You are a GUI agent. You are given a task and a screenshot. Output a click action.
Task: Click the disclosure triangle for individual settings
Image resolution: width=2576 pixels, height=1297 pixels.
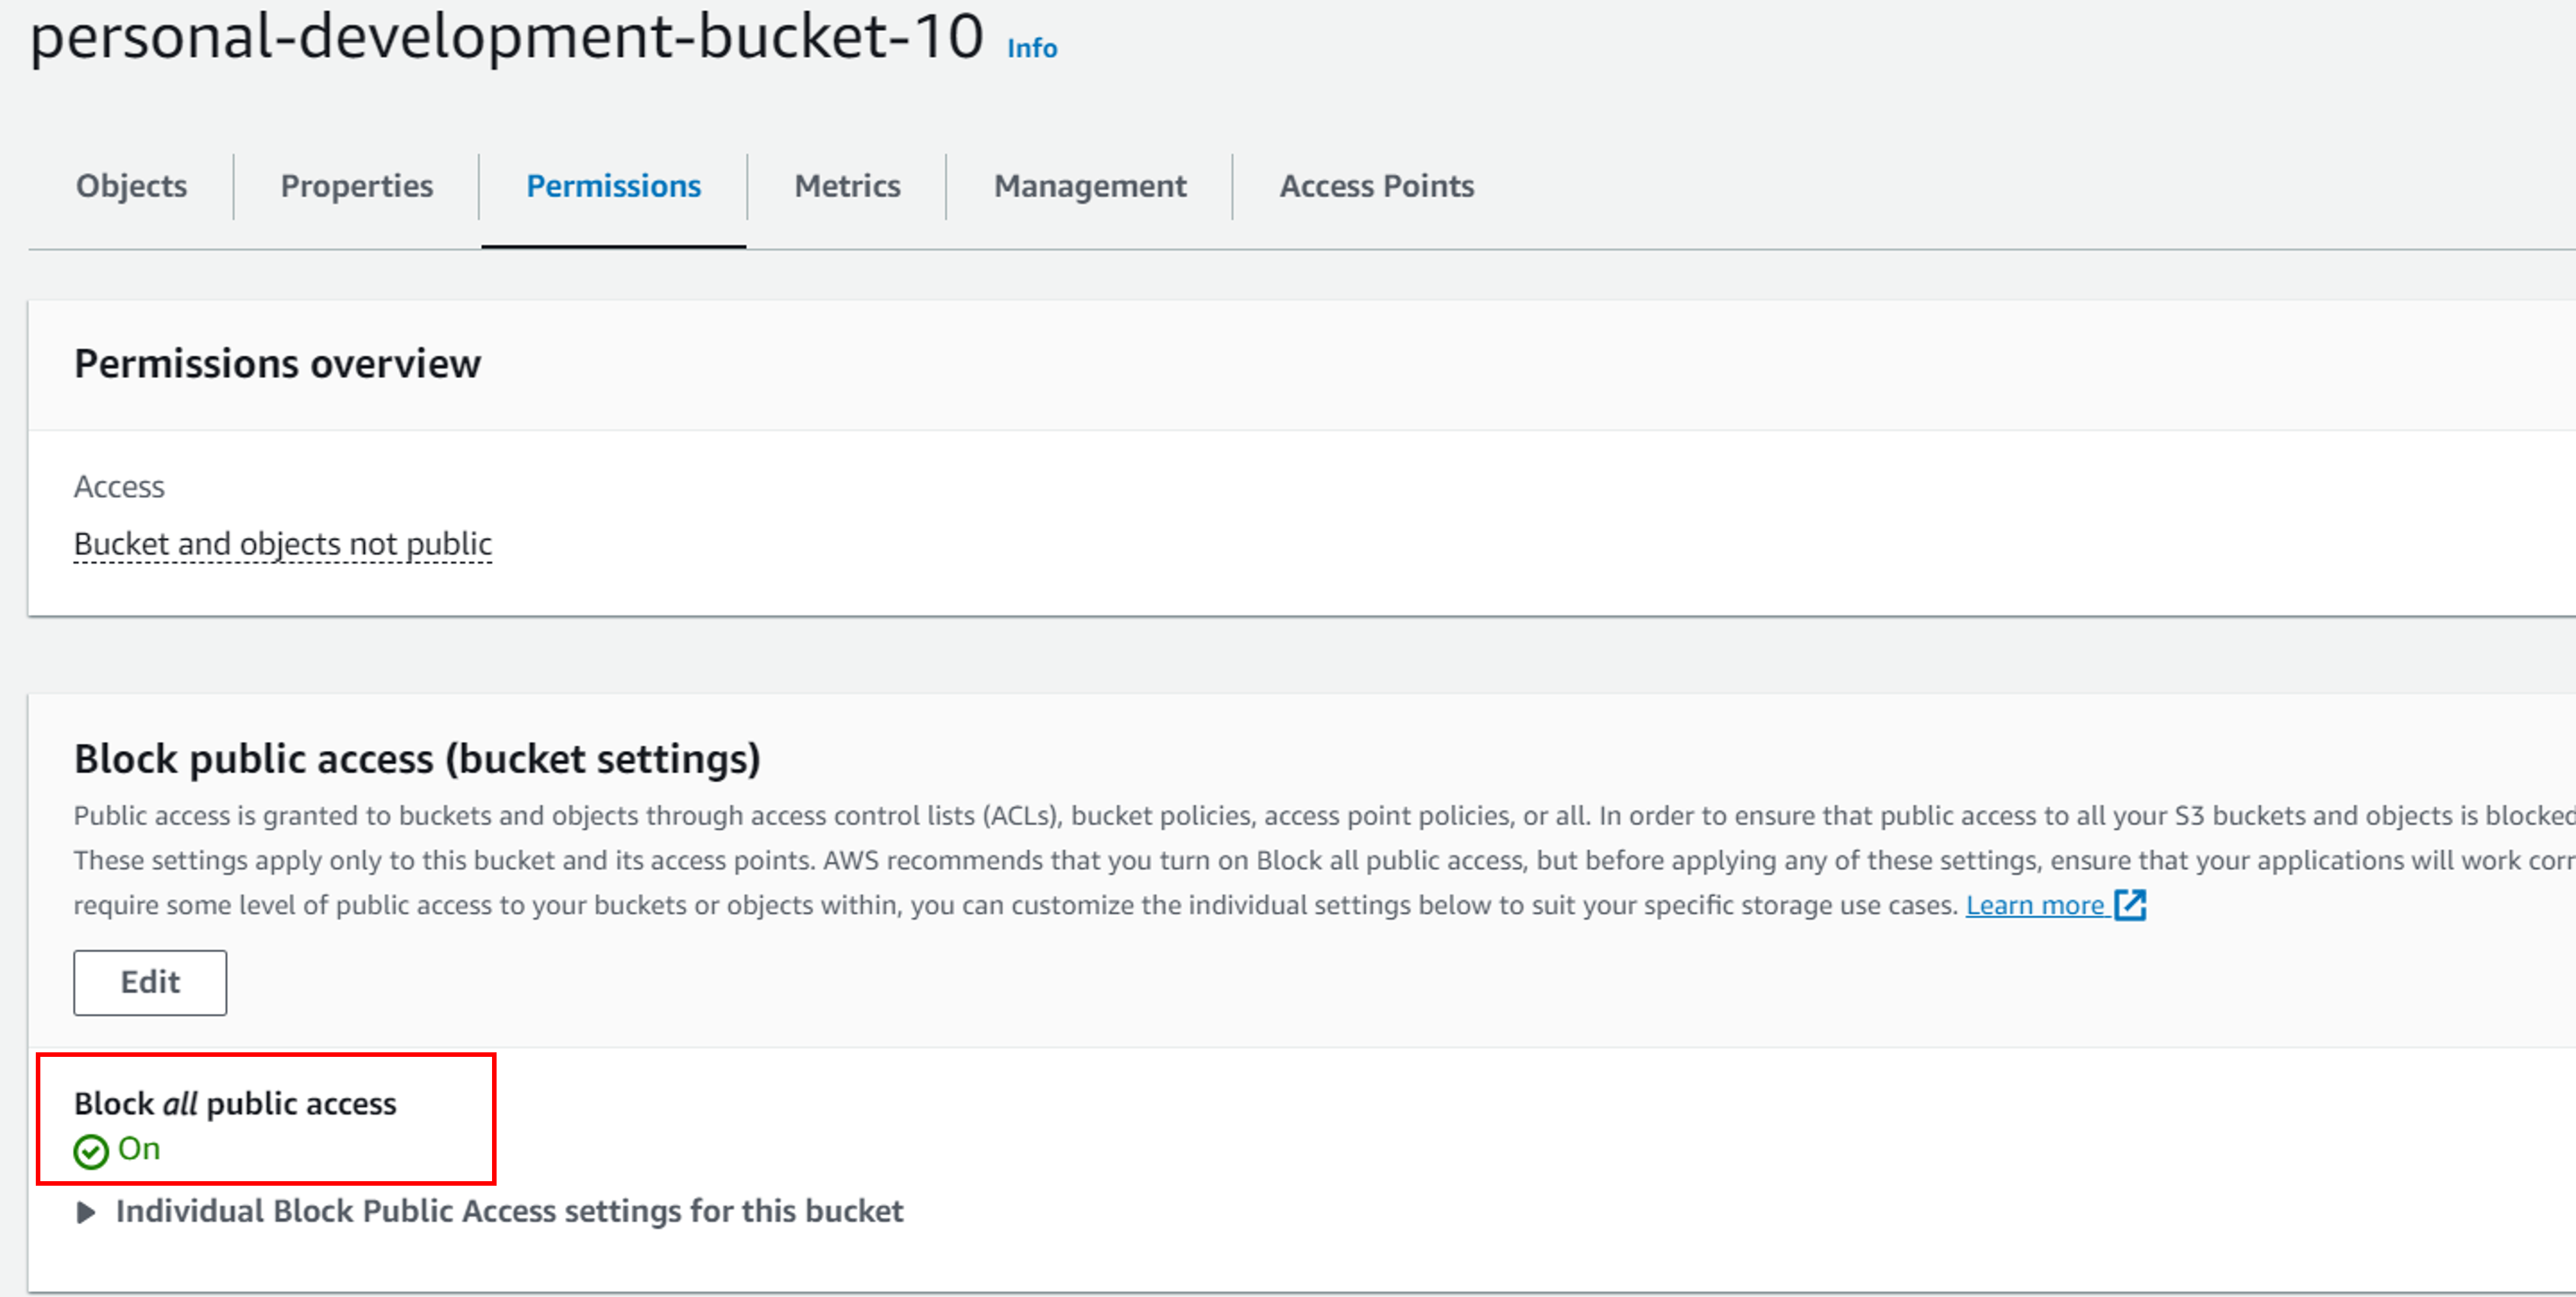86,1212
